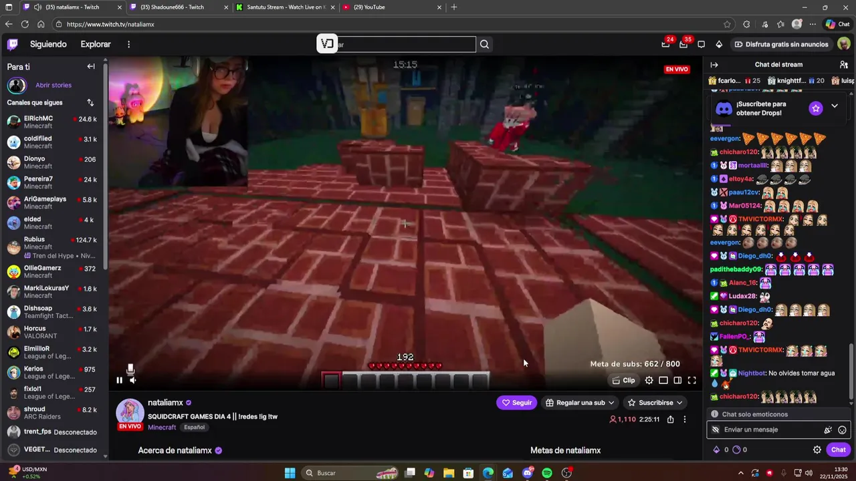This screenshot has height=481, width=856.
Task: Expand the Drops subscription banner
Action: tap(834, 106)
